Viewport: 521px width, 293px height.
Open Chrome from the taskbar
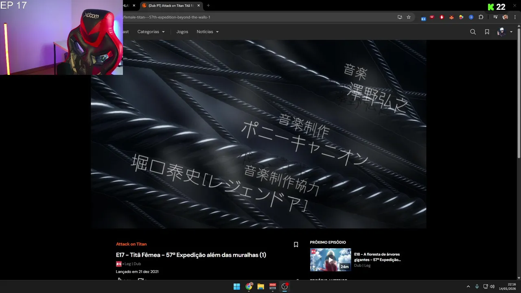coord(249,286)
